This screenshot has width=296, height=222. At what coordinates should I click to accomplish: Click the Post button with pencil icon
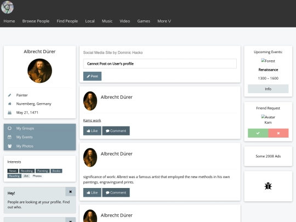(x=92, y=76)
